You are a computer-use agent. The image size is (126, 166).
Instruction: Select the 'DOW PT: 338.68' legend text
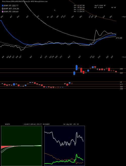11,12
